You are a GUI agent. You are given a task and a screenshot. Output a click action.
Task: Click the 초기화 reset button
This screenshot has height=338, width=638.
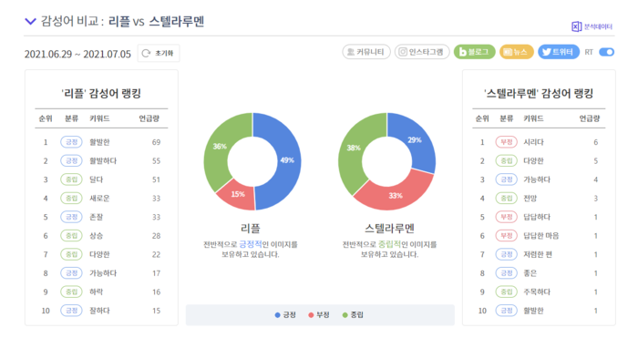[x=159, y=53]
